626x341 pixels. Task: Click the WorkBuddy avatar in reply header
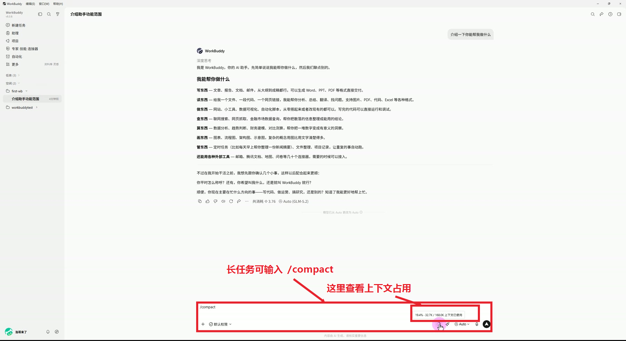pyautogui.click(x=200, y=51)
